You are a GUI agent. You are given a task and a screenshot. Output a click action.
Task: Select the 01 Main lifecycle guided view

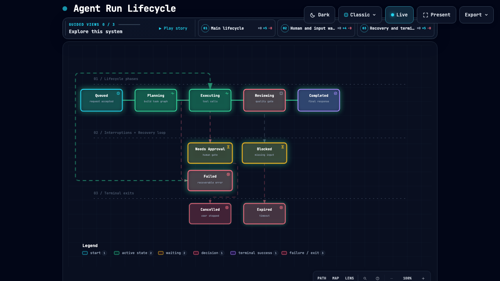point(237,28)
